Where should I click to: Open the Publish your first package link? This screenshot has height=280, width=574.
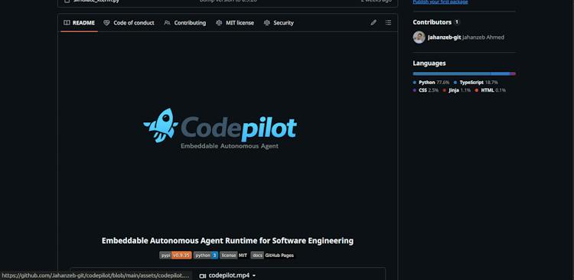440,2
